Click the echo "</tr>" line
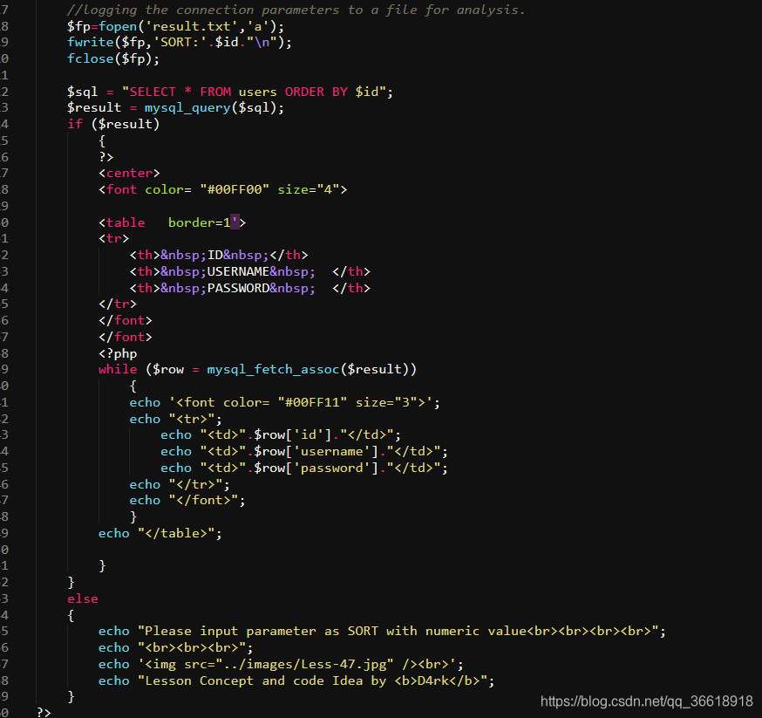Image resolution: width=762 pixels, height=718 pixels. pyautogui.click(x=180, y=485)
